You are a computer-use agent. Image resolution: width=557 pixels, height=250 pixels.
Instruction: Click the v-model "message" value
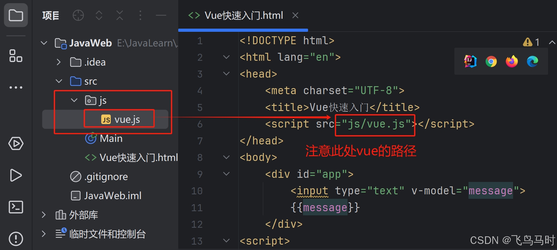point(490,191)
